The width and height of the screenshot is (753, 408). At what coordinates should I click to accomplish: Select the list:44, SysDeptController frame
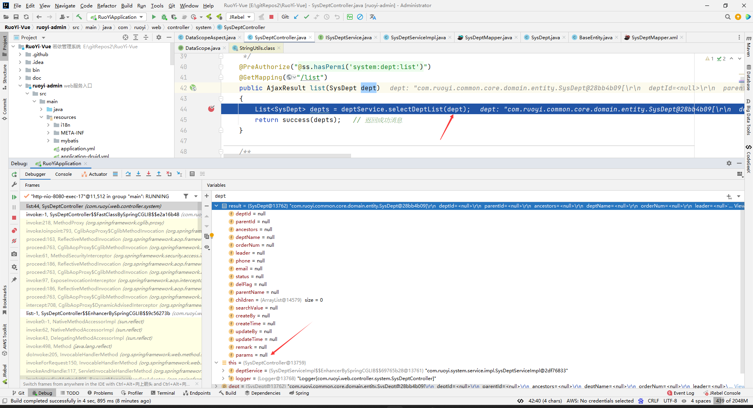(x=111, y=206)
